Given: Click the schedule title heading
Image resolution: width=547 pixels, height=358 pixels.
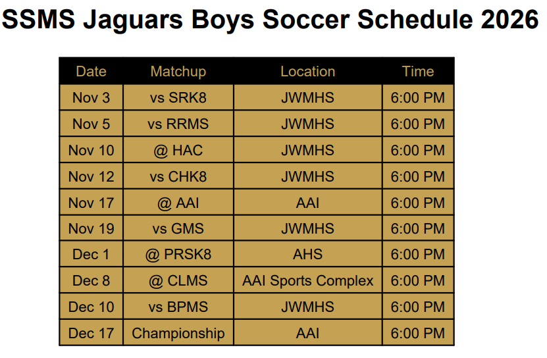Looking at the screenshot, I should tap(271, 20).
